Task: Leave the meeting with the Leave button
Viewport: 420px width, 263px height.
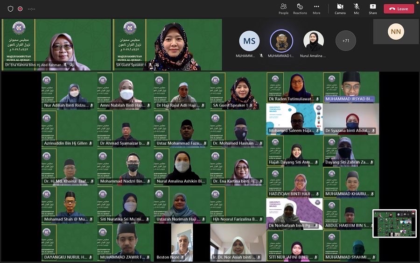Action: click(399, 9)
